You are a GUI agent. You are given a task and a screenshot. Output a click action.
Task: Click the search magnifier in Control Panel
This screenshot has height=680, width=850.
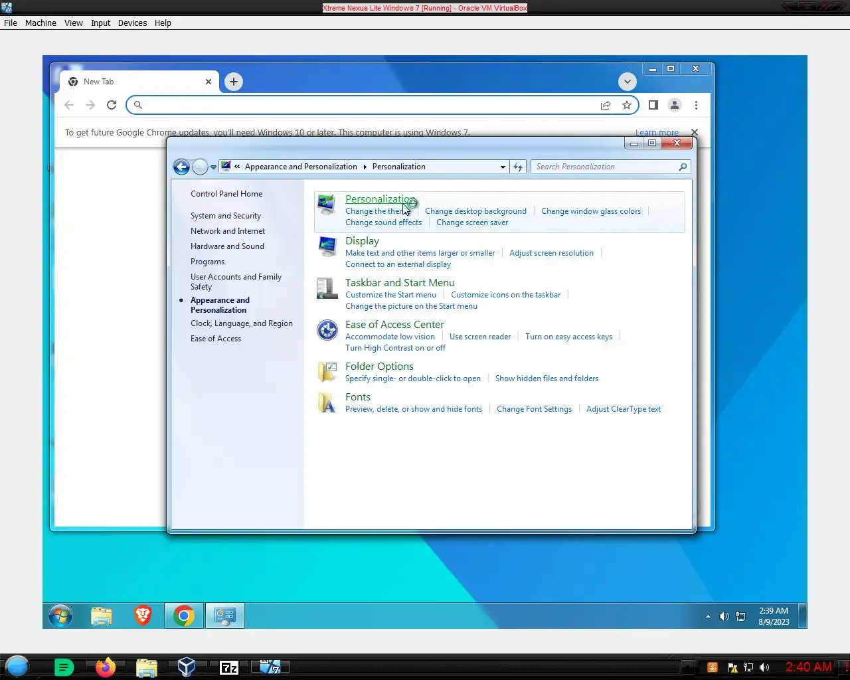click(683, 167)
